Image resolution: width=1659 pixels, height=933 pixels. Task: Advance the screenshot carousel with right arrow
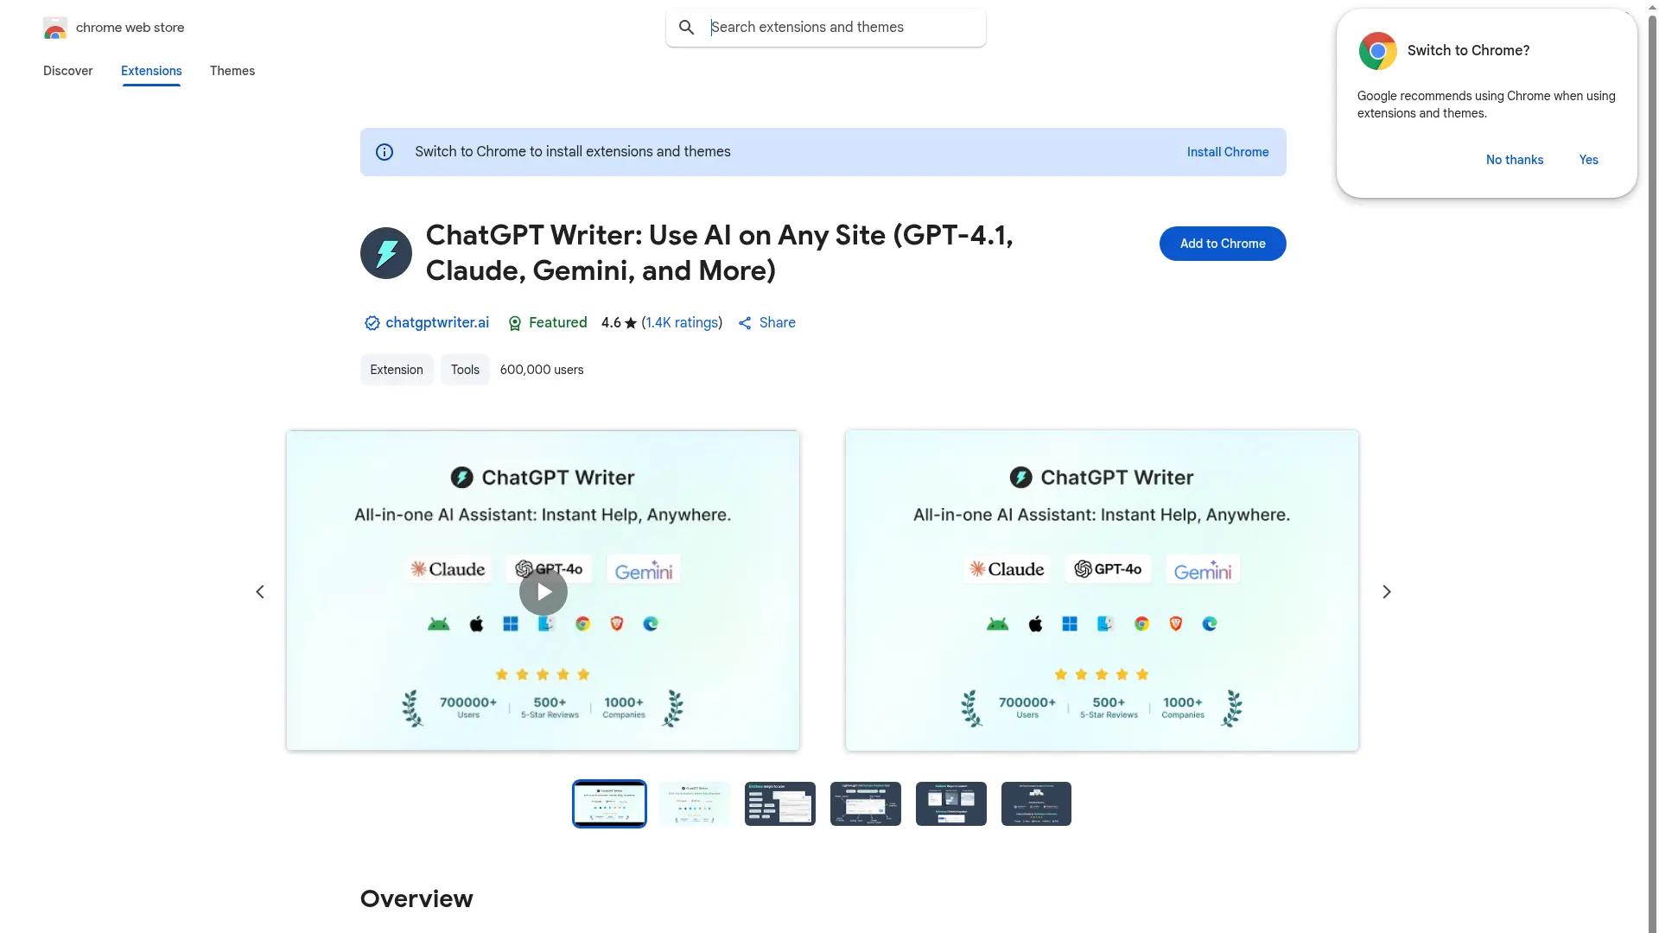[x=1386, y=591]
